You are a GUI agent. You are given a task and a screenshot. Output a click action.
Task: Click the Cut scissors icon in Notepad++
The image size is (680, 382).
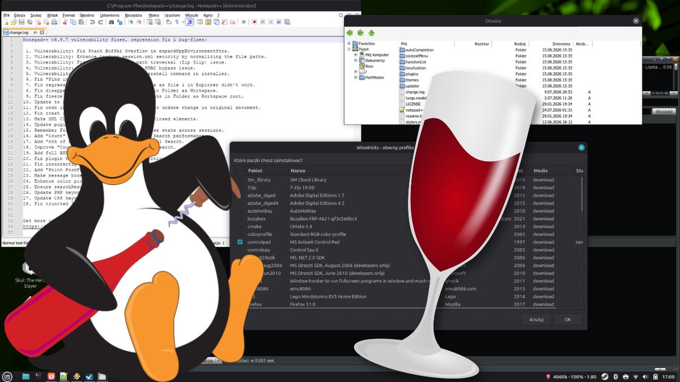(x=65, y=22)
